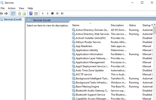This screenshot has width=156, height=100.
Task: Click gear icon of Bluetooth Support Service
Action: 74,95
